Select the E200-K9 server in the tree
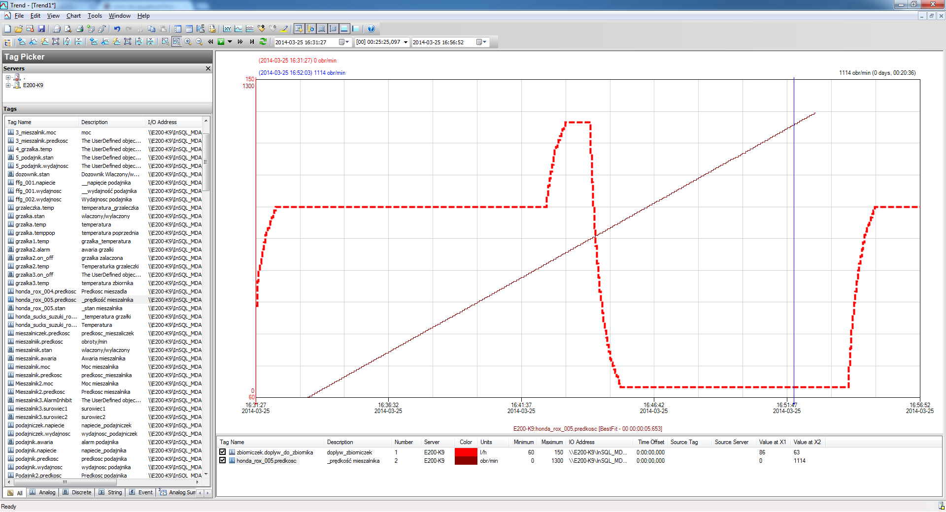 (33, 85)
